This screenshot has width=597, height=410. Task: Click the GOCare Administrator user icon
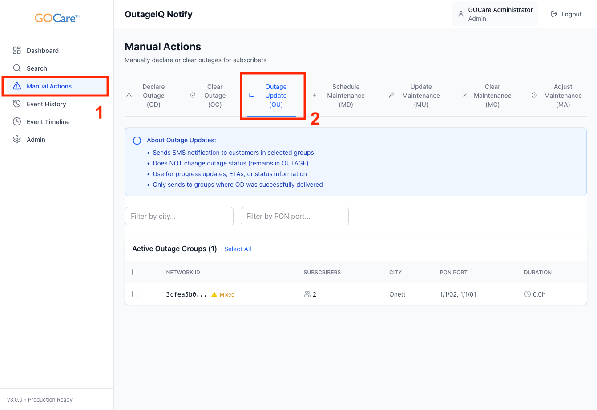click(x=461, y=14)
